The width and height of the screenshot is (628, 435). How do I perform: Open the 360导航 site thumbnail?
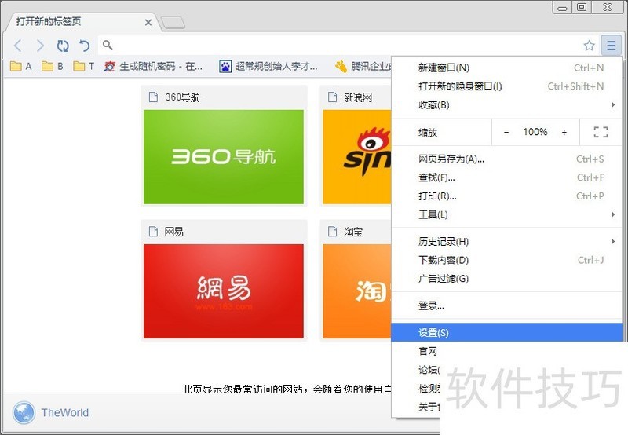pos(223,156)
